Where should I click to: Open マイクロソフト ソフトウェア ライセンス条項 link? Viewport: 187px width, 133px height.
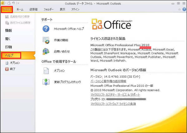click(113, 104)
